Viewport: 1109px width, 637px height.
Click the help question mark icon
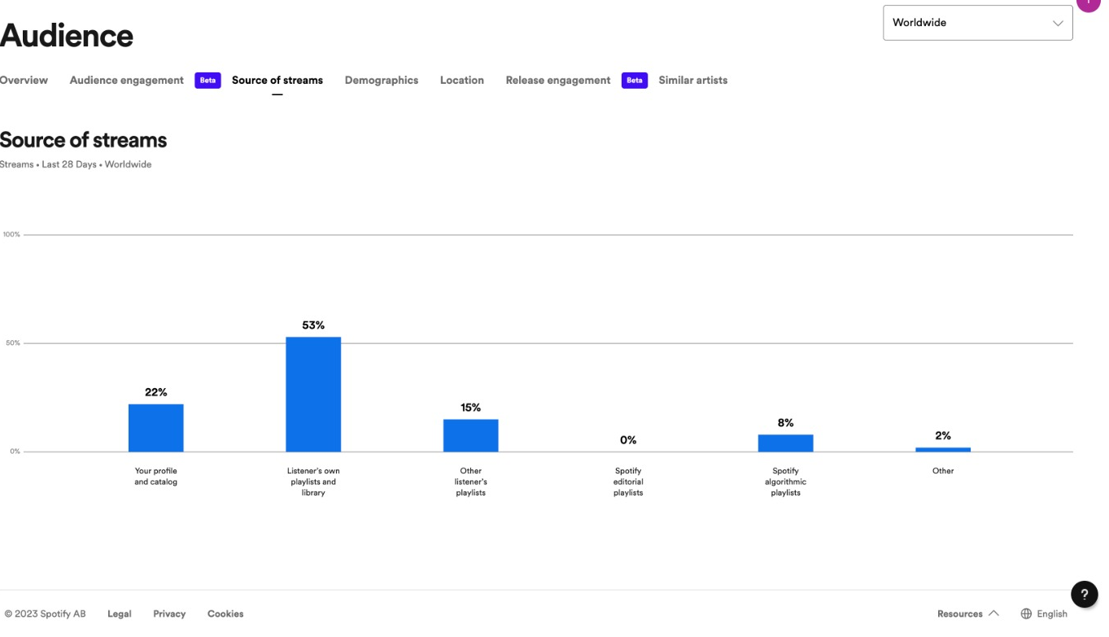(1084, 595)
